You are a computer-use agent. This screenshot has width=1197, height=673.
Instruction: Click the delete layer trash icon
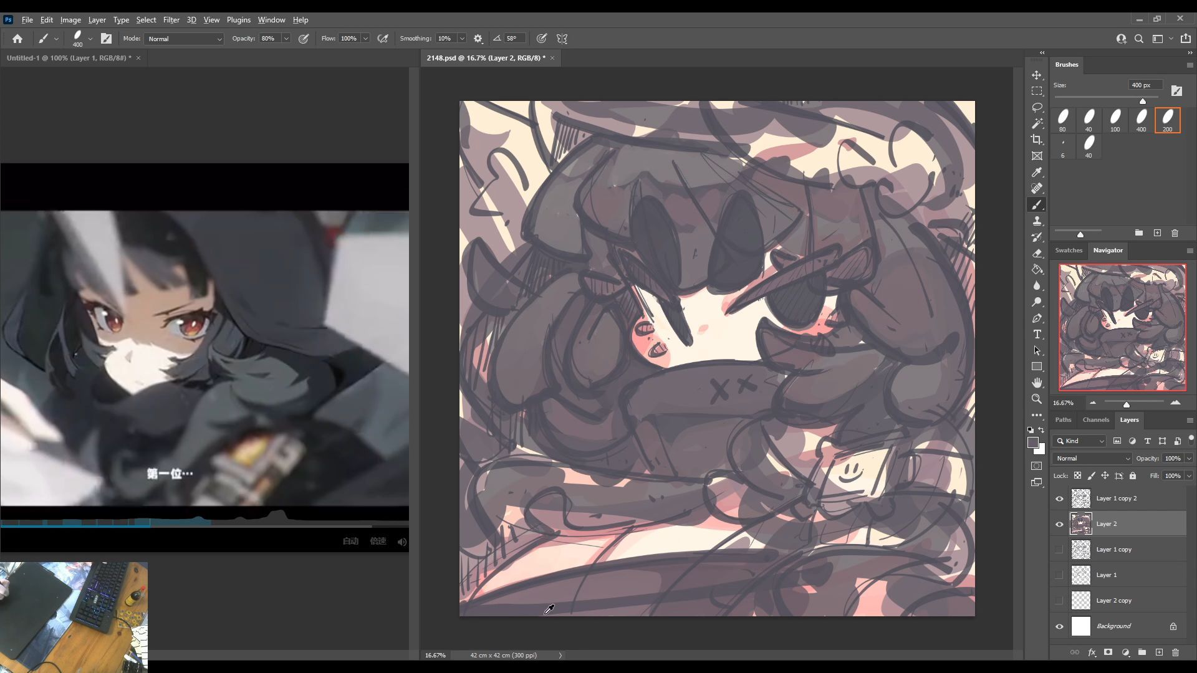pos(1175,652)
